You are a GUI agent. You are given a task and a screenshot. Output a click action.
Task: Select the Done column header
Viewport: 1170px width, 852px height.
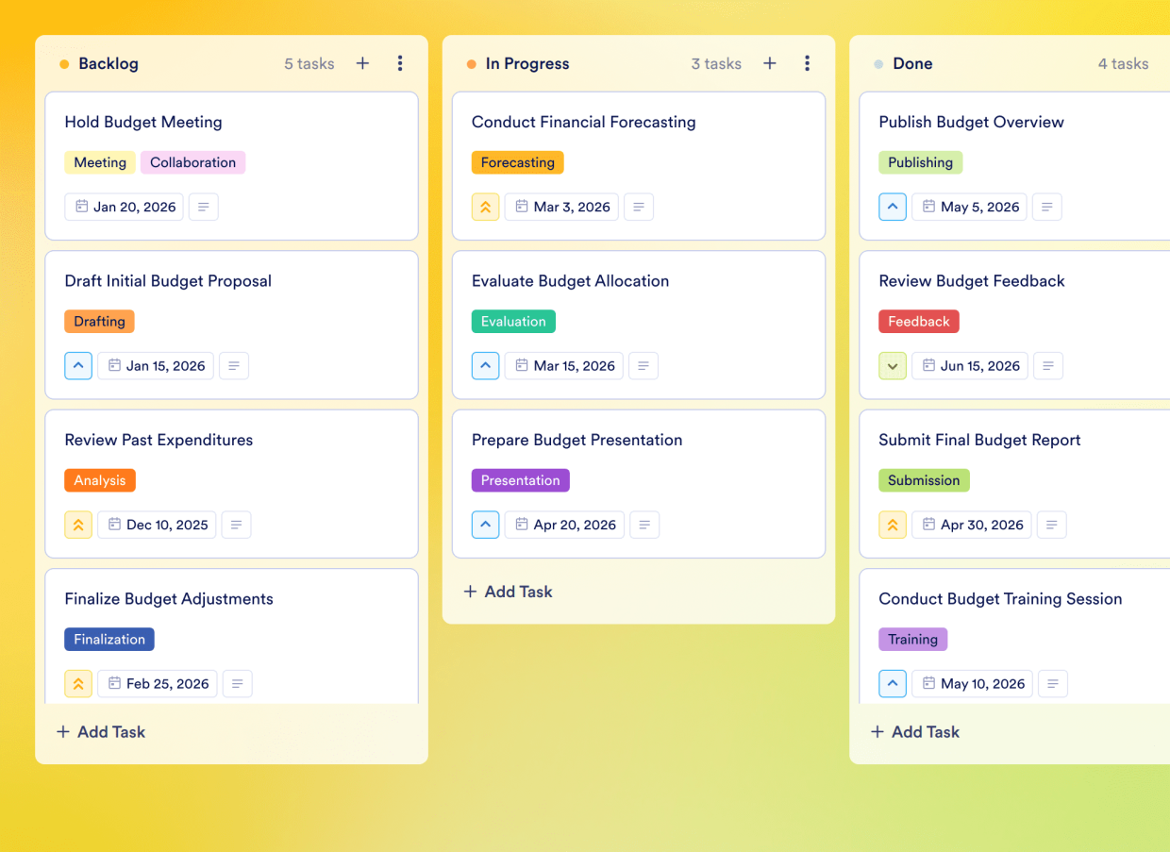coord(912,63)
